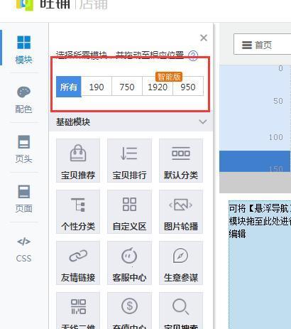Open the 页面 page settings

23,199
